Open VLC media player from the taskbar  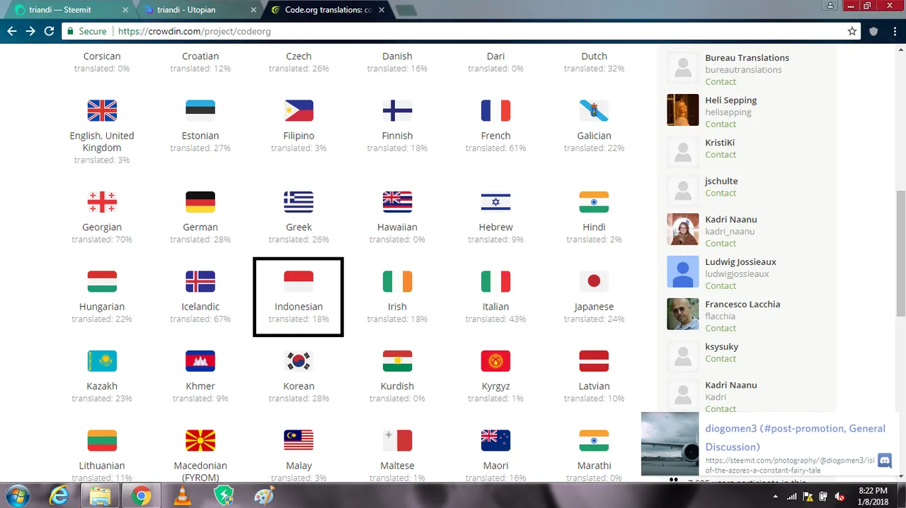point(183,497)
